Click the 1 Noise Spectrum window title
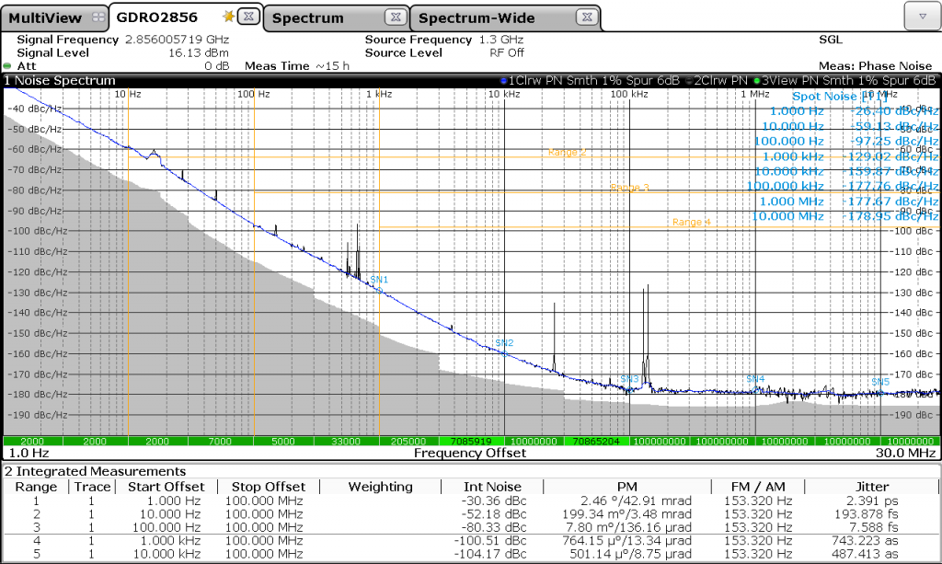 click(60, 80)
